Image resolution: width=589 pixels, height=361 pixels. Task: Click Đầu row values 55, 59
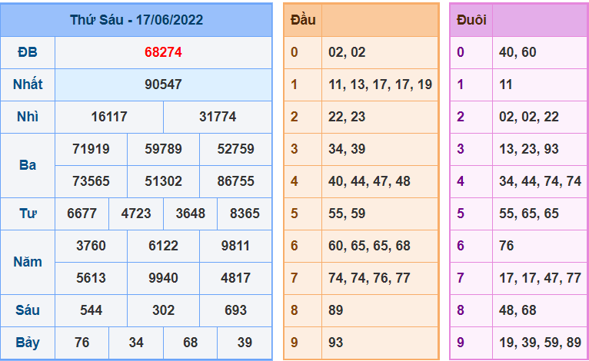[x=347, y=214]
